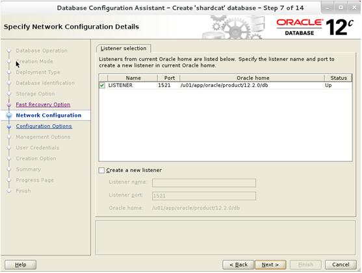Image resolution: width=362 pixels, height=273 pixels.
Task: Close the Database Configuration Assistant window
Action: pyautogui.click(x=354, y=8)
